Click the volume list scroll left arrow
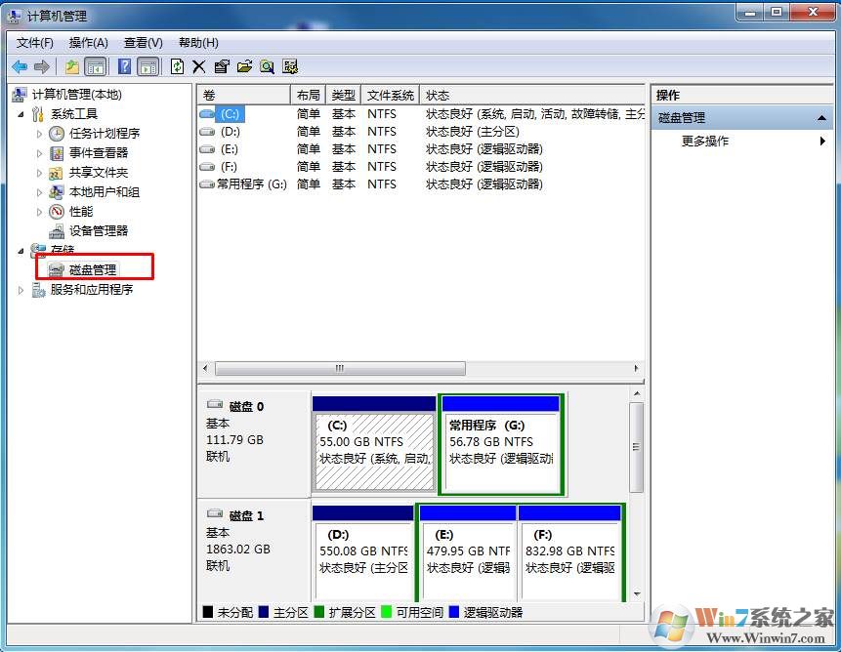 pyautogui.click(x=206, y=369)
